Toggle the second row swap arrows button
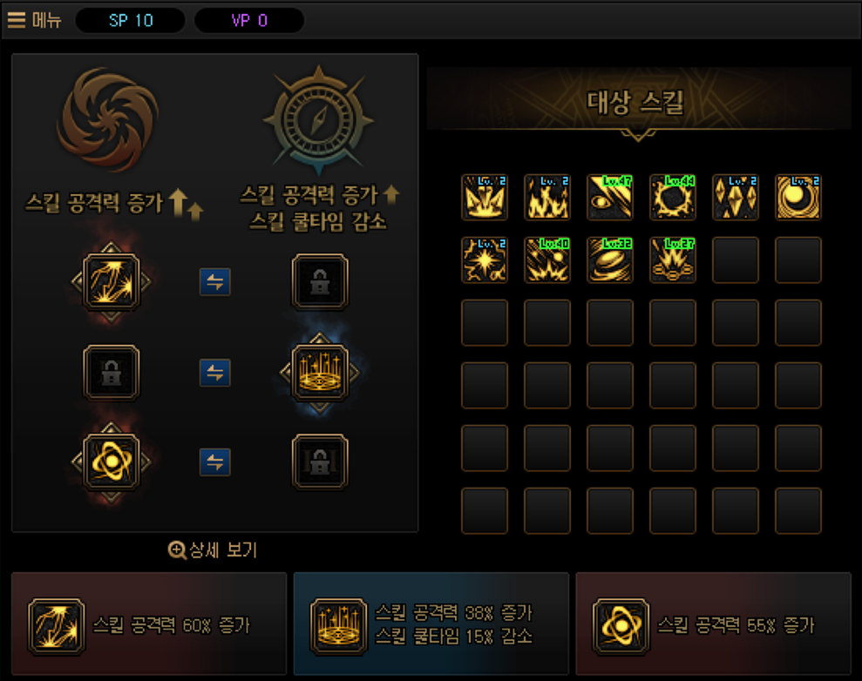Screen dimensions: 862x681 [214, 373]
